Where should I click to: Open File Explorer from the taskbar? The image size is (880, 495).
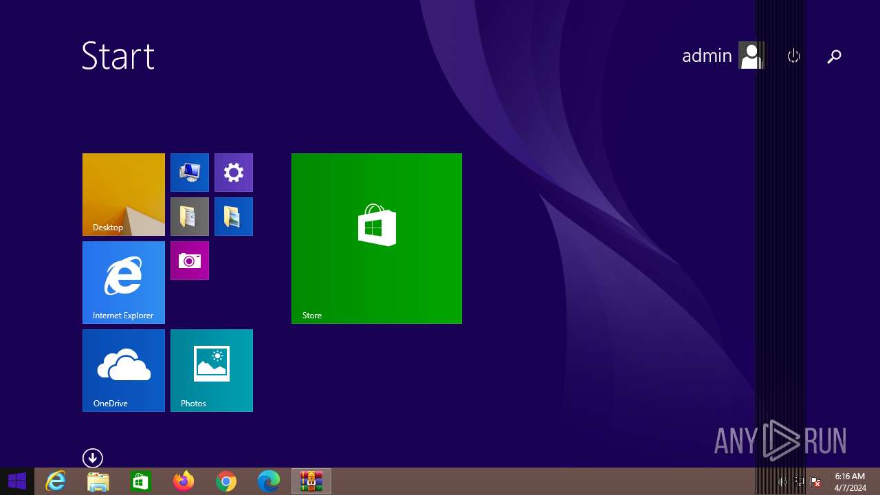click(x=98, y=481)
